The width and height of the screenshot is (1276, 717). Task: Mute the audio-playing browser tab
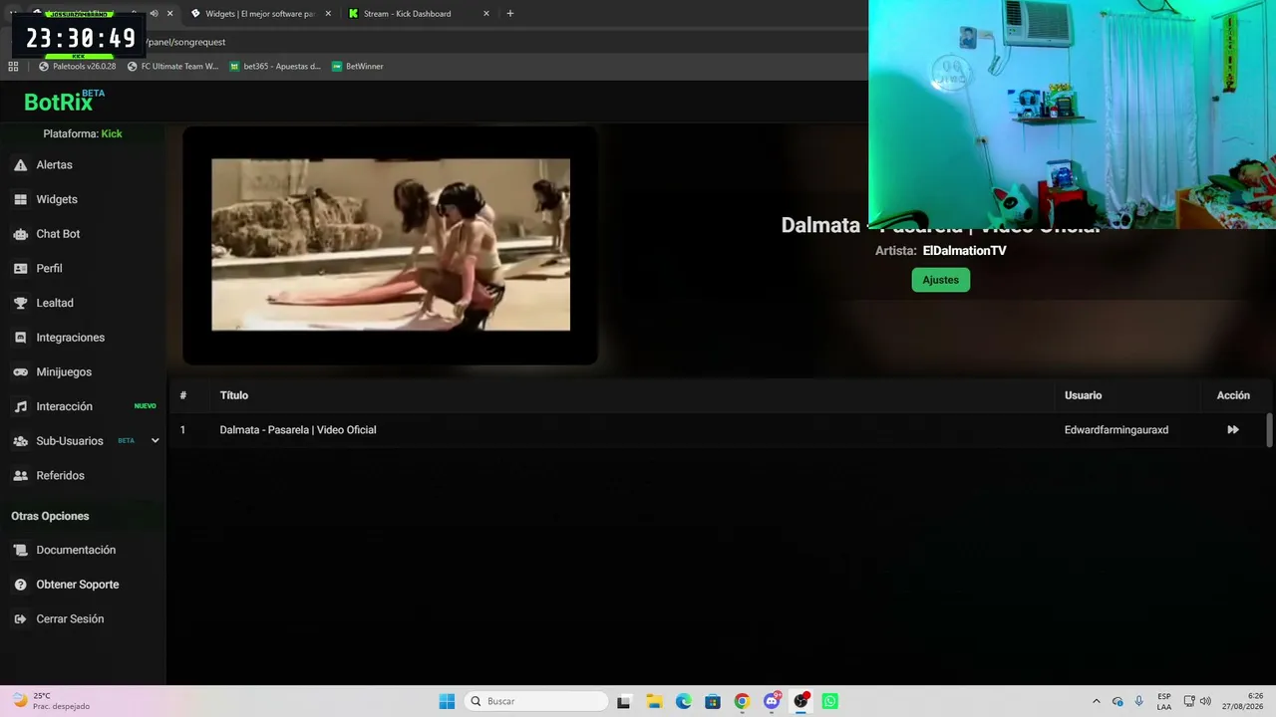(x=154, y=14)
